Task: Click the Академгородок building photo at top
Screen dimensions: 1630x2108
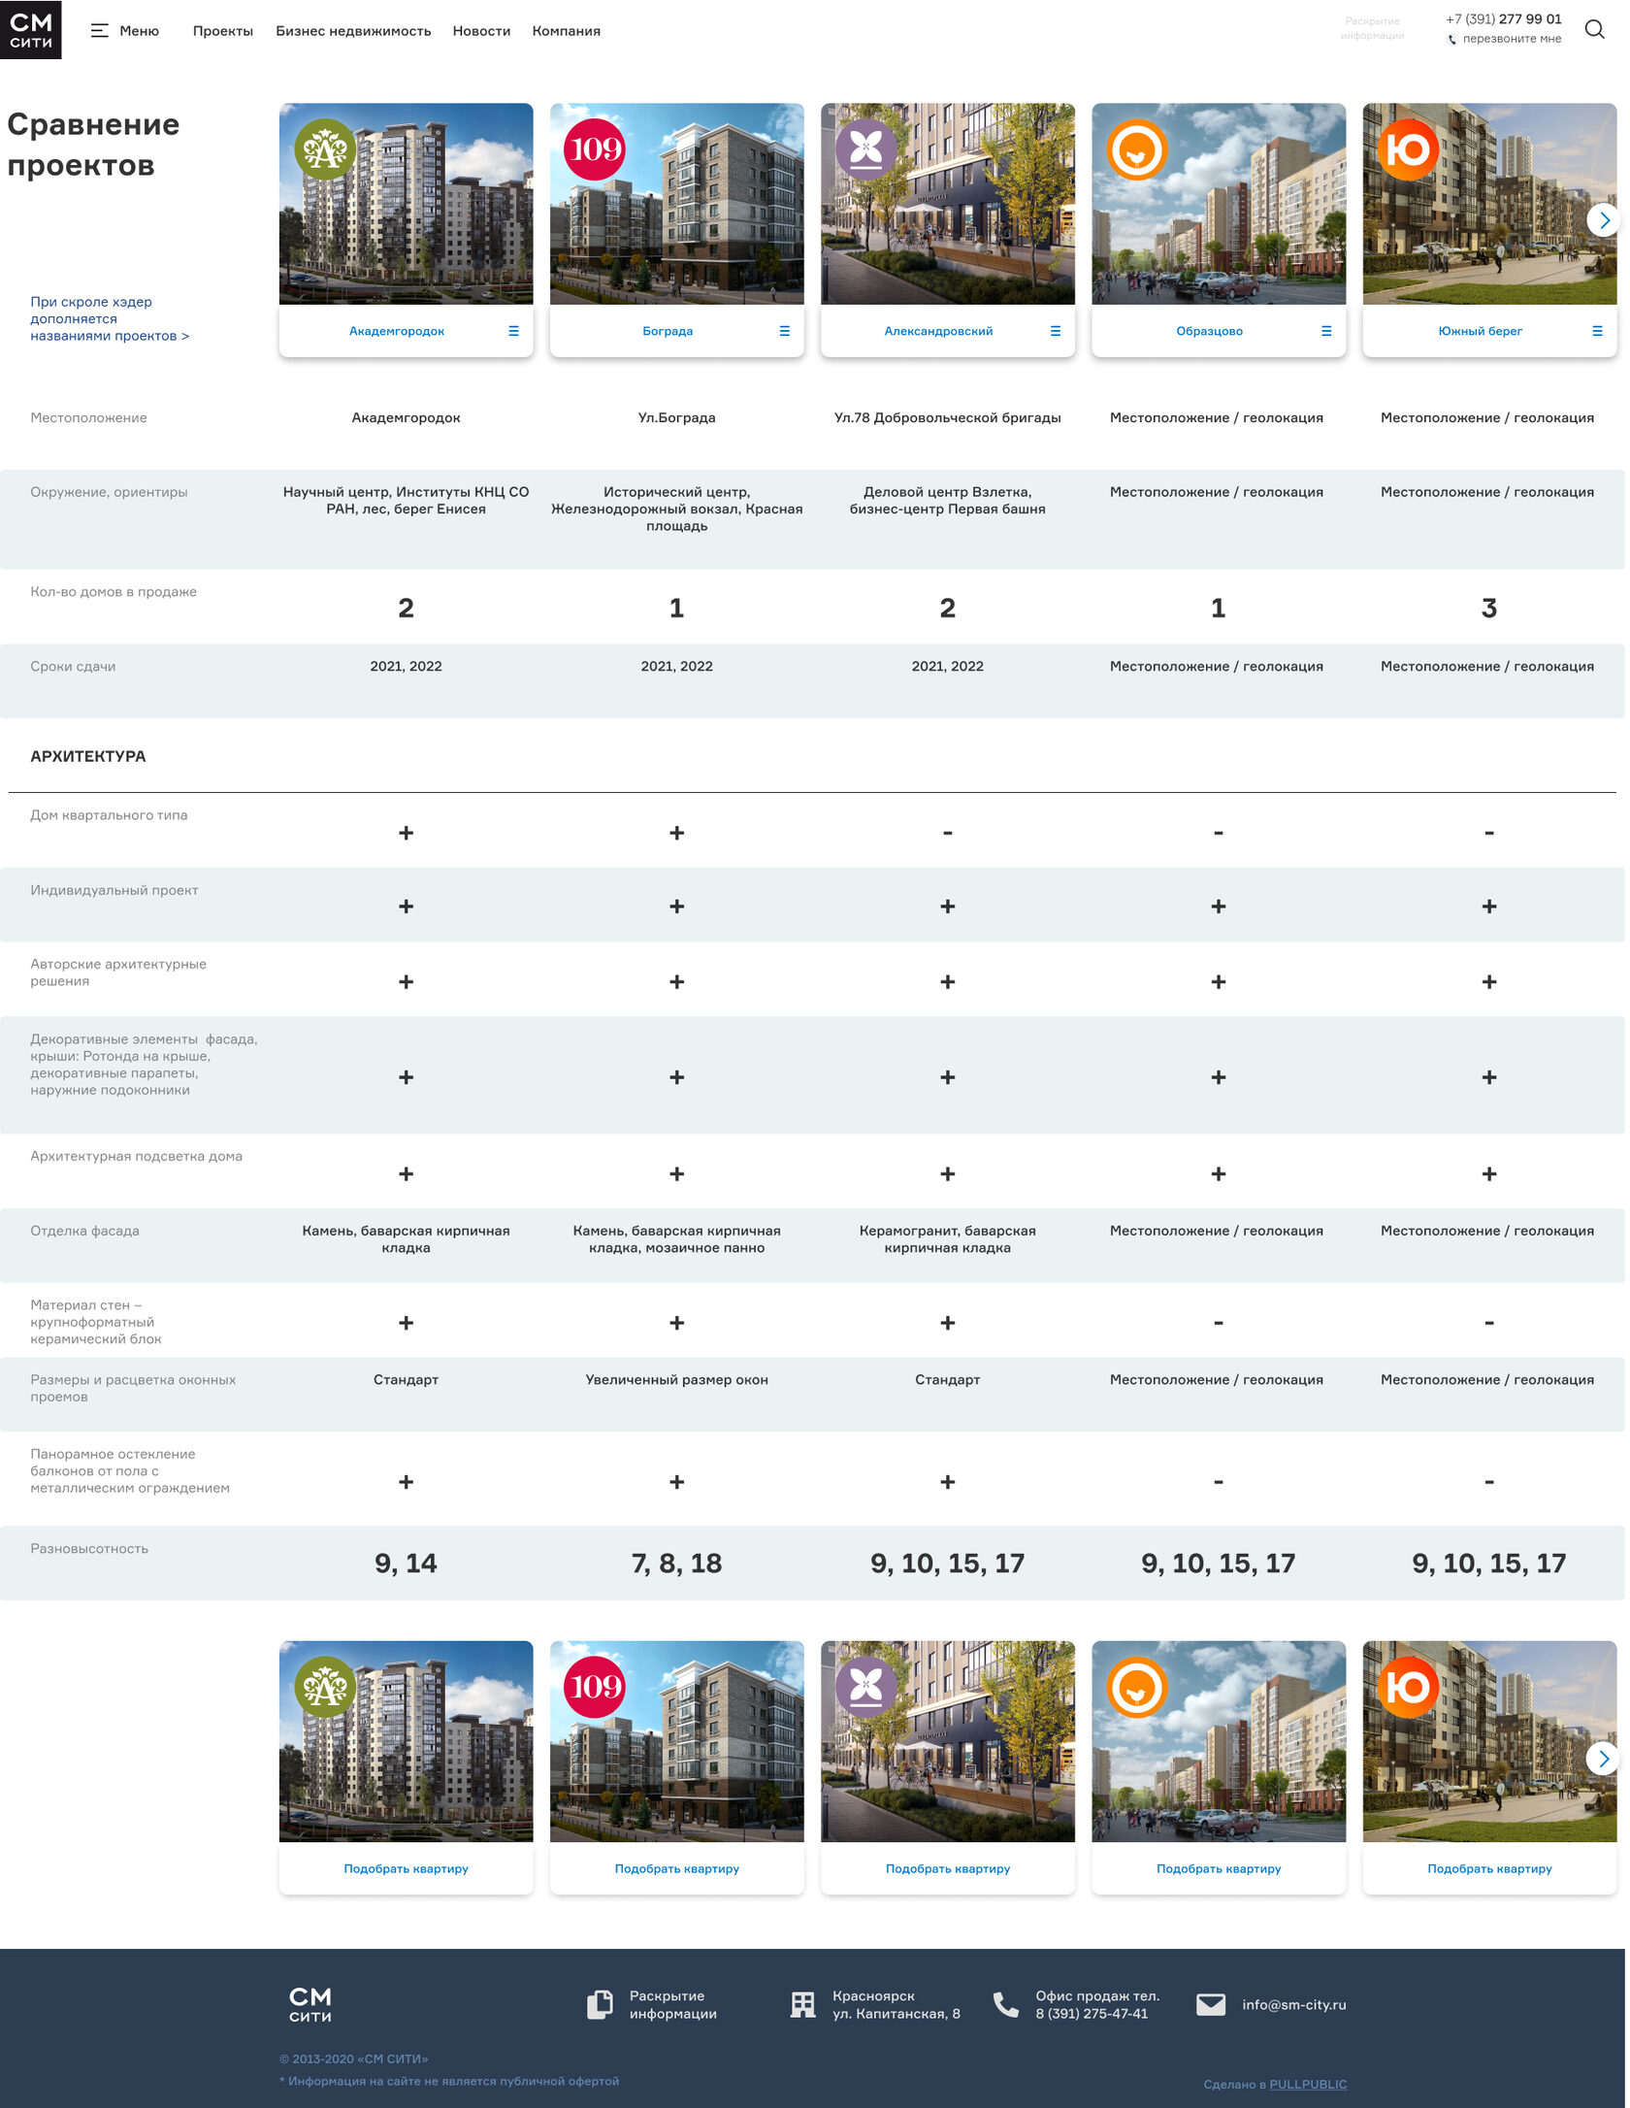Action: pyautogui.click(x=406, y=204)
